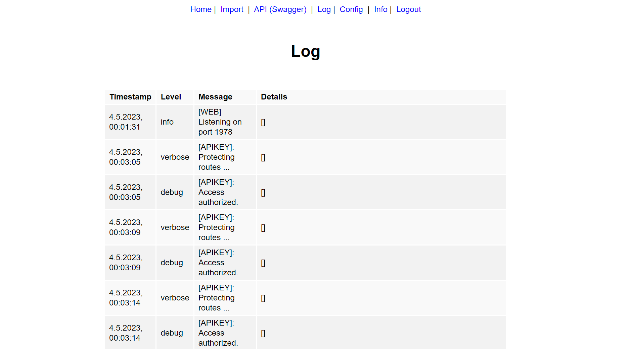Select message '[WEB] Listening on port 1978'
This screenshot has height=349, width=630.
tap(225, 122)
